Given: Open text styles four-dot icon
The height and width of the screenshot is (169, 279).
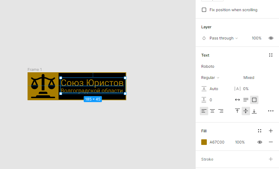Looking at the screenshot, I should click(x=271, y=55).
